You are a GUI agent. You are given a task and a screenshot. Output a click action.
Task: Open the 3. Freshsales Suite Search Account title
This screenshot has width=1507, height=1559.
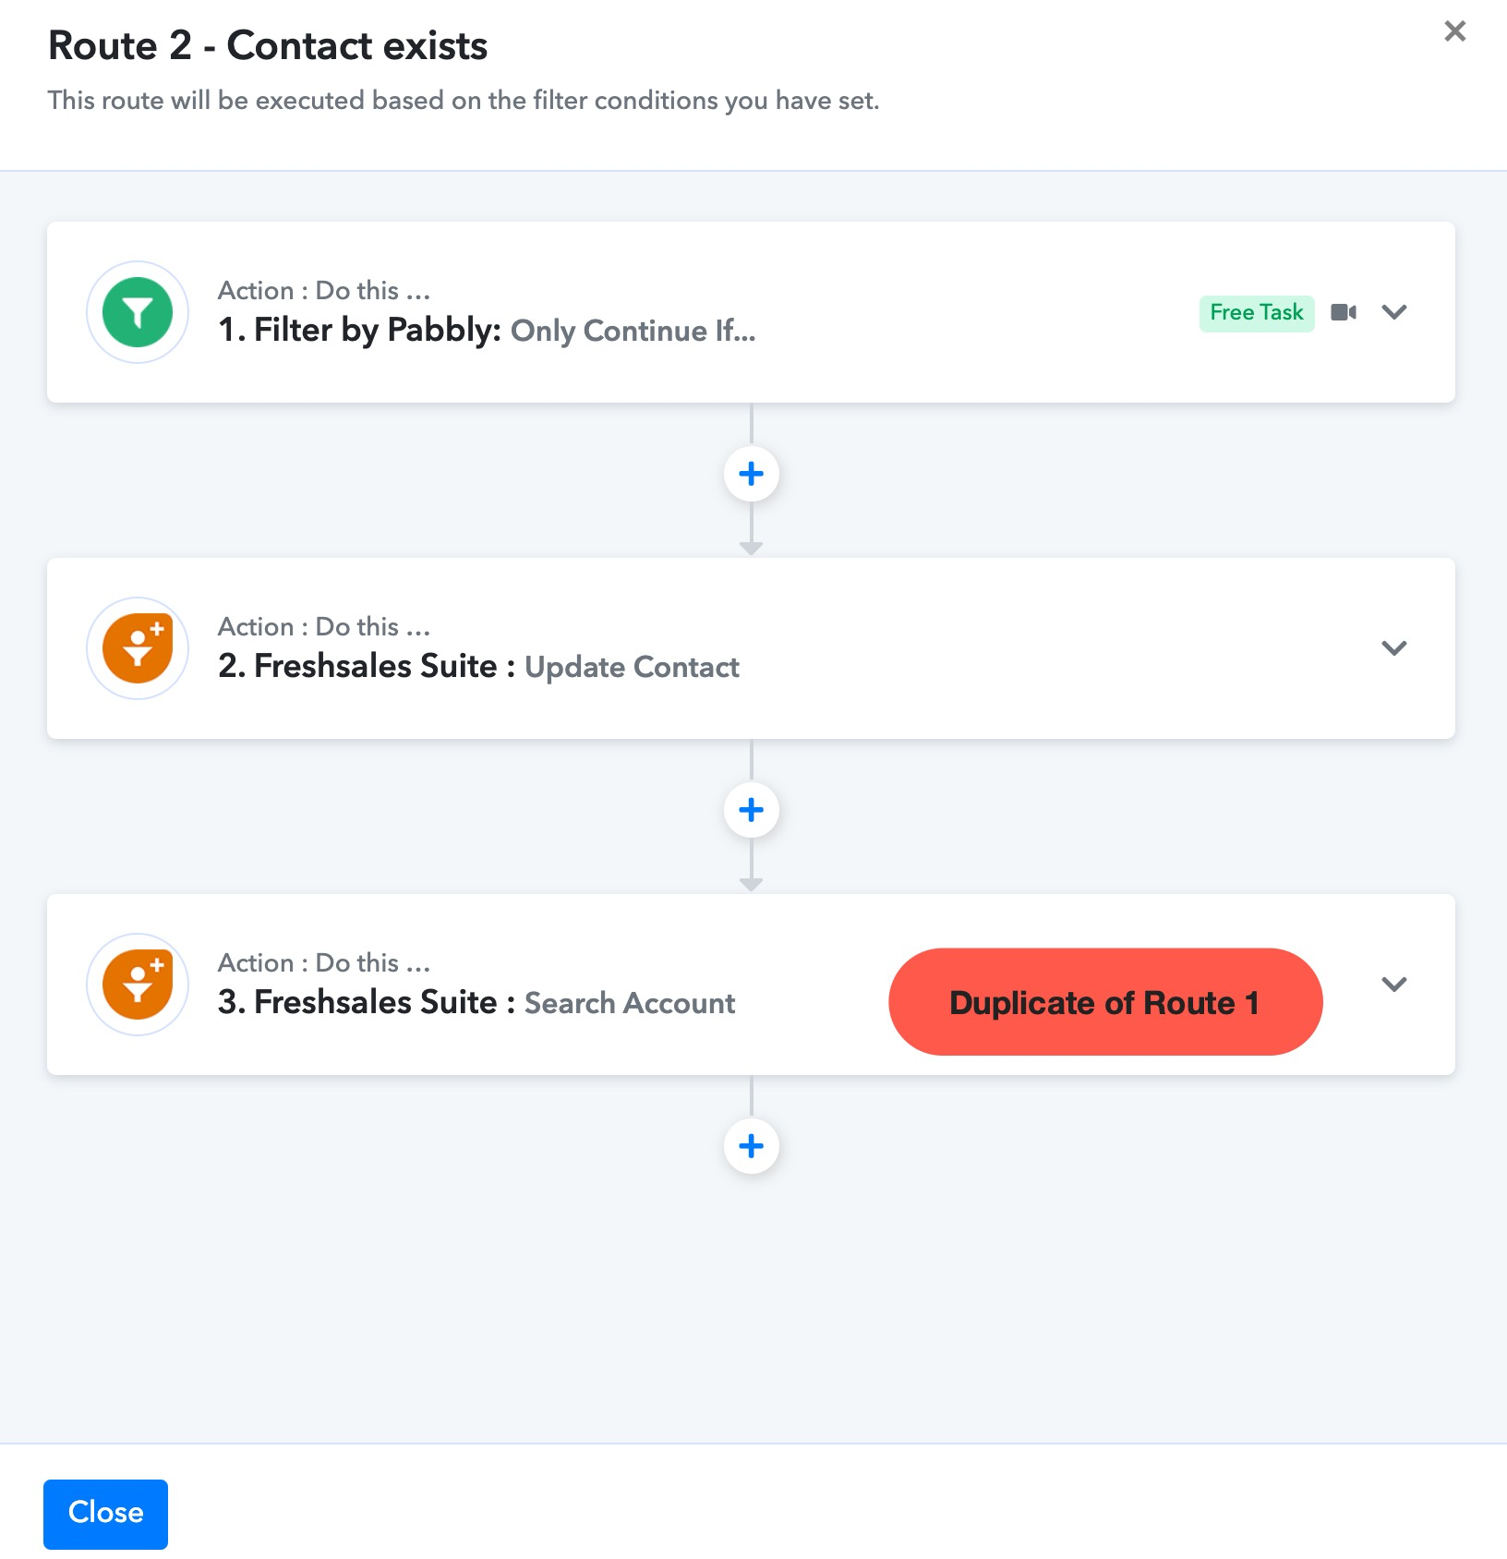pyautogui.click(x=476, y=1002)
